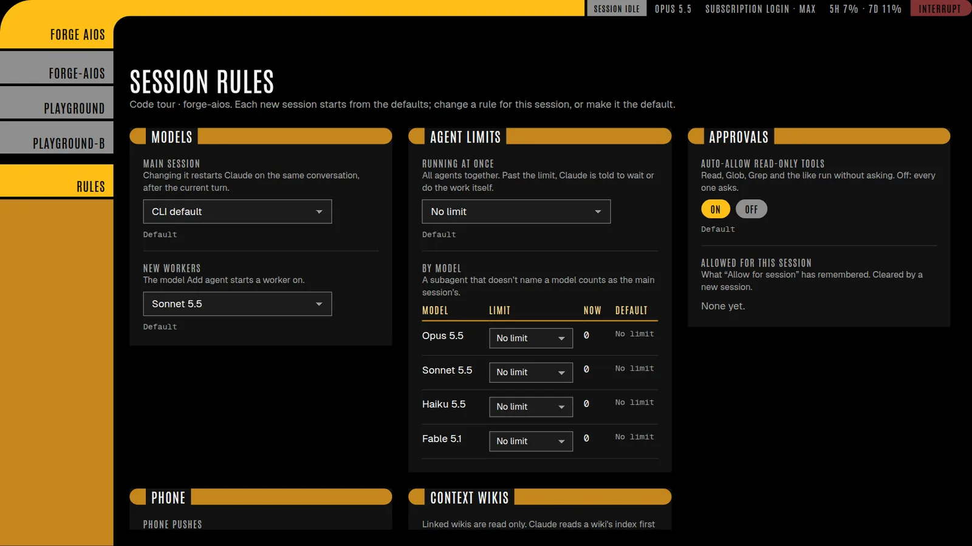972x546 pixels.
Task: Click the PHONE PUSHES subsection label
Action: click(x=173, y=524)
